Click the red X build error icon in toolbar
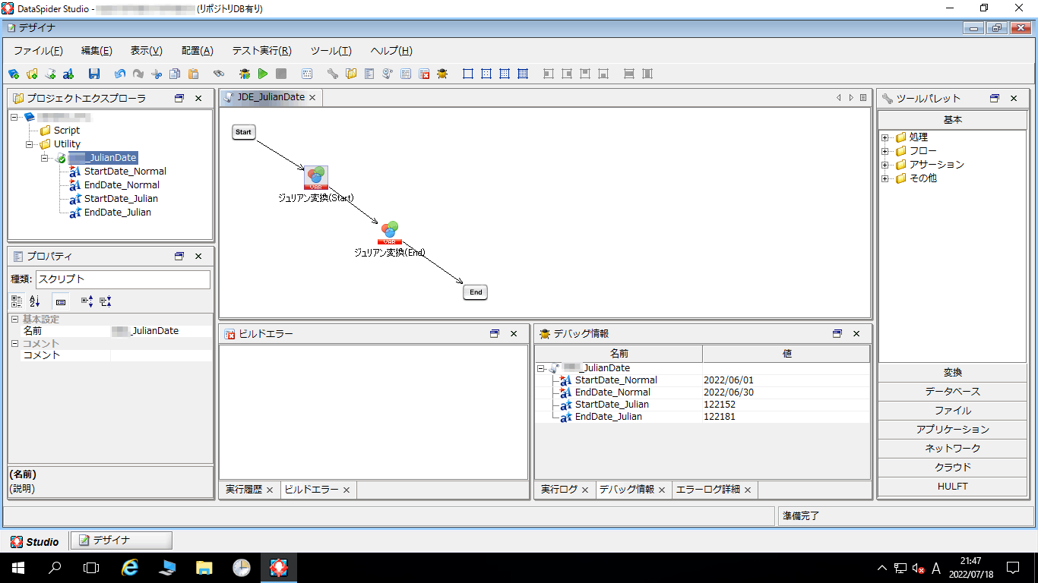Image resolution: width=1038 pixels, height=583 pixels. [x=425, y=74]
